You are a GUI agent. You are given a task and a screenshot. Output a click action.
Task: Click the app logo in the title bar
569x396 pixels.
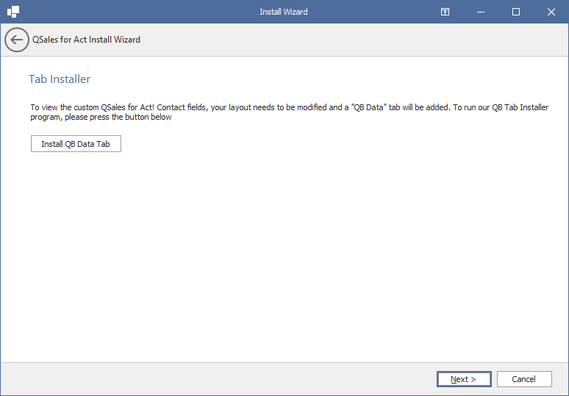13,12
